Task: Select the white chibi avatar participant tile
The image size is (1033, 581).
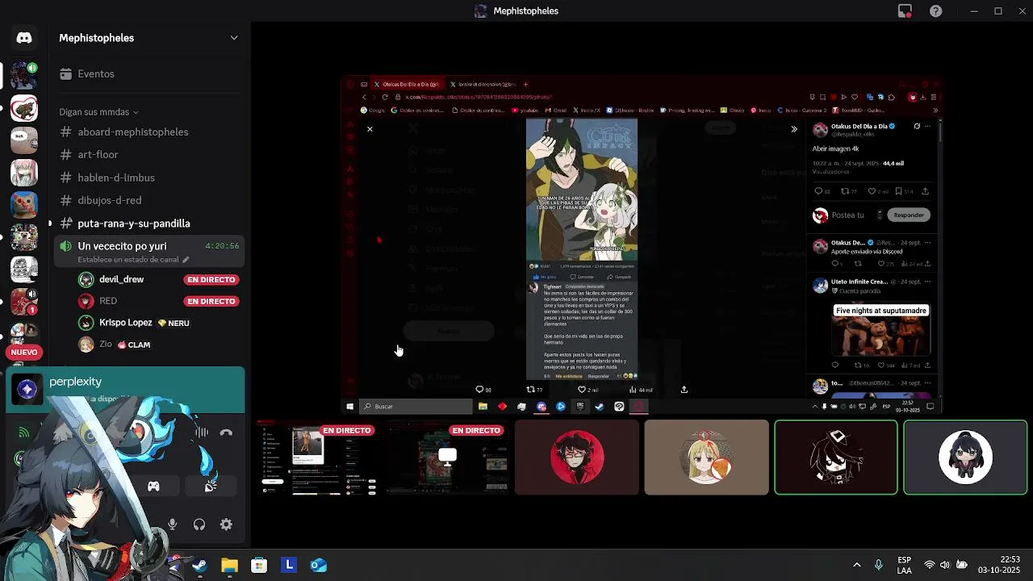Action: (x=836, y=458)
